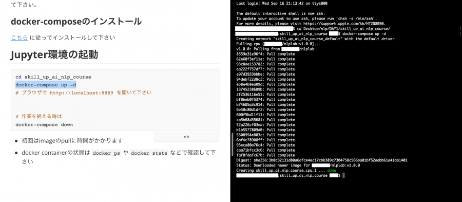The height and width of the screenshot is (202, 462).
Task: Click the 93eca80a76c4 Pull complete line
Action: coord(265,145)
